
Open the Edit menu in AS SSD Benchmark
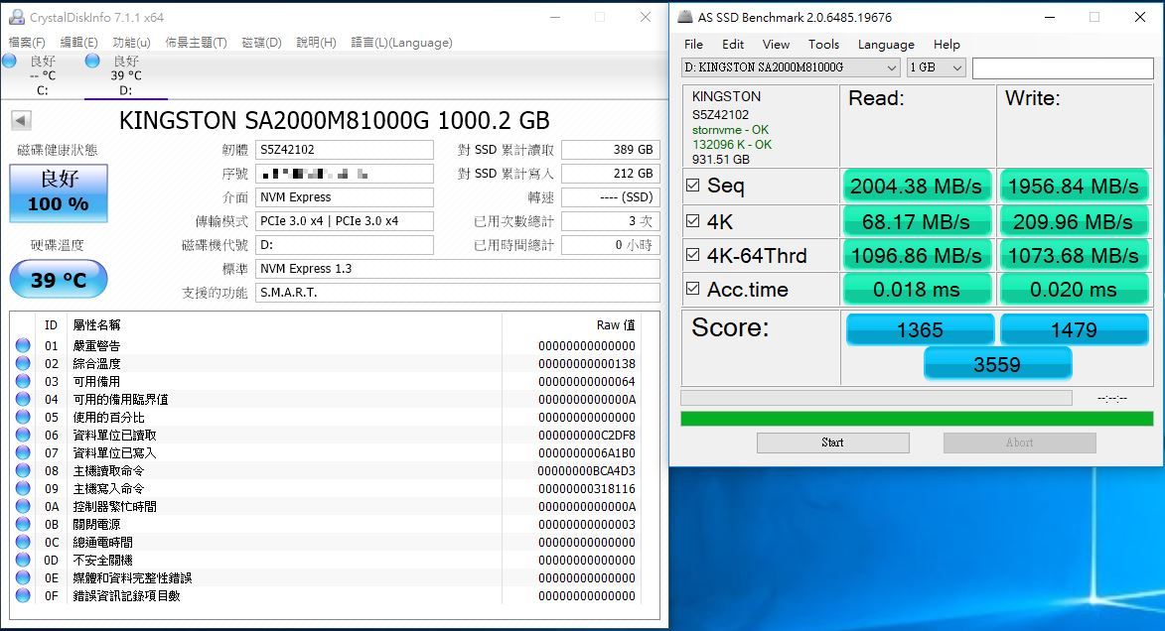[733, 45]
